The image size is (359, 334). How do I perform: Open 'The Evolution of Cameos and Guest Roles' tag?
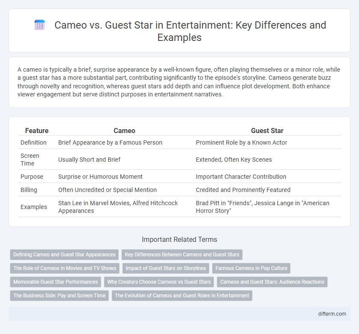click(182, 296)
